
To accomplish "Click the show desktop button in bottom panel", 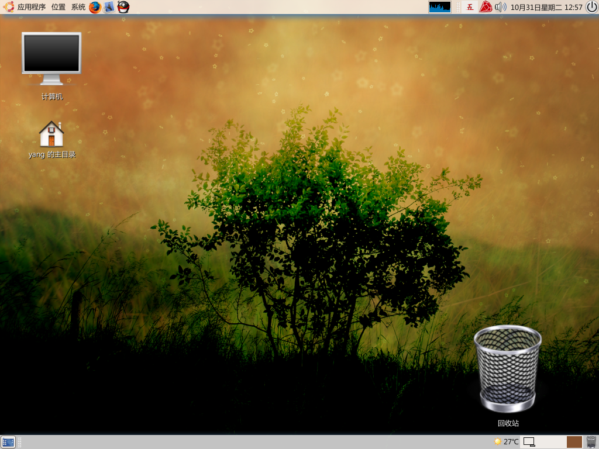I will [x=8, y=442].
